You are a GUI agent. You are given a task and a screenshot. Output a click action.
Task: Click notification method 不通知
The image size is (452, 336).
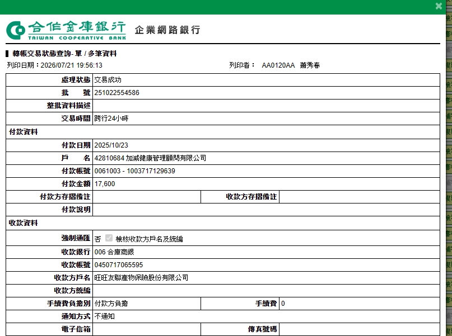point(104,316)
